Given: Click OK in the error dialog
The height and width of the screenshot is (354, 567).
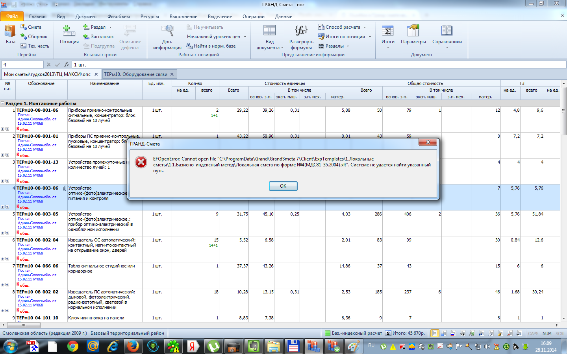Looking at the screenshot, I should (283, 186).
